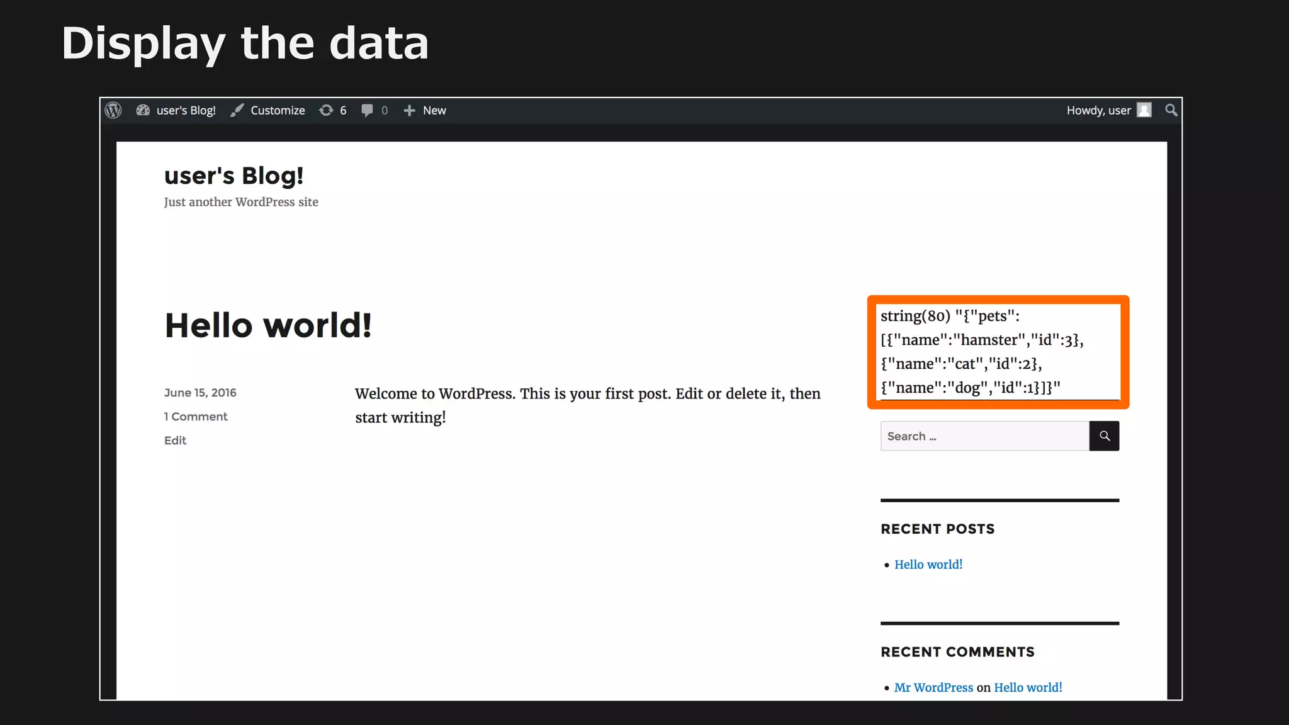This screenshot has width=1289, height=725.
Task: Click New in the admin bar
Action: [434, 110]
